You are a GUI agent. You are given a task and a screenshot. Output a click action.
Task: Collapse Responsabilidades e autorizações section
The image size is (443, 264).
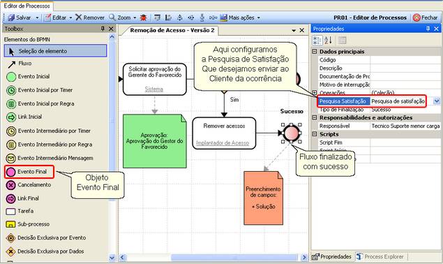tap(315, 117)
